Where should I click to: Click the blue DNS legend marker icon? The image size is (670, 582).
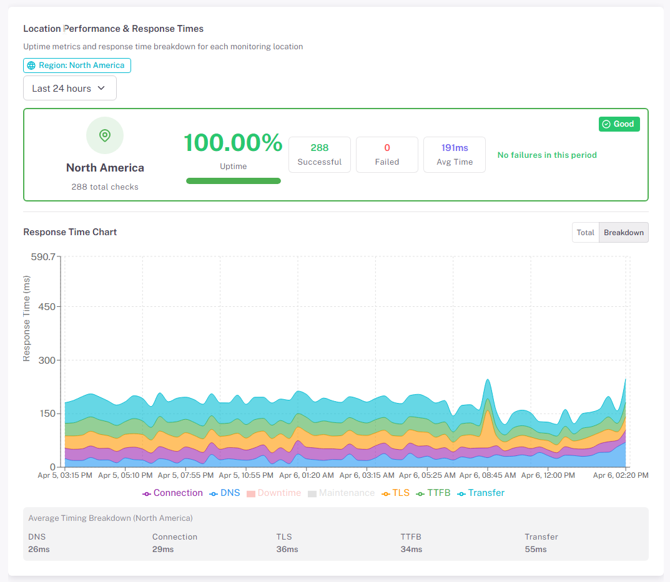pos(214,493)
